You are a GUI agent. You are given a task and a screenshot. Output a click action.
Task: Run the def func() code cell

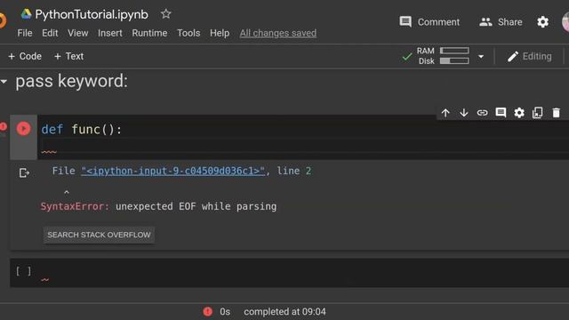click(24, 129)
